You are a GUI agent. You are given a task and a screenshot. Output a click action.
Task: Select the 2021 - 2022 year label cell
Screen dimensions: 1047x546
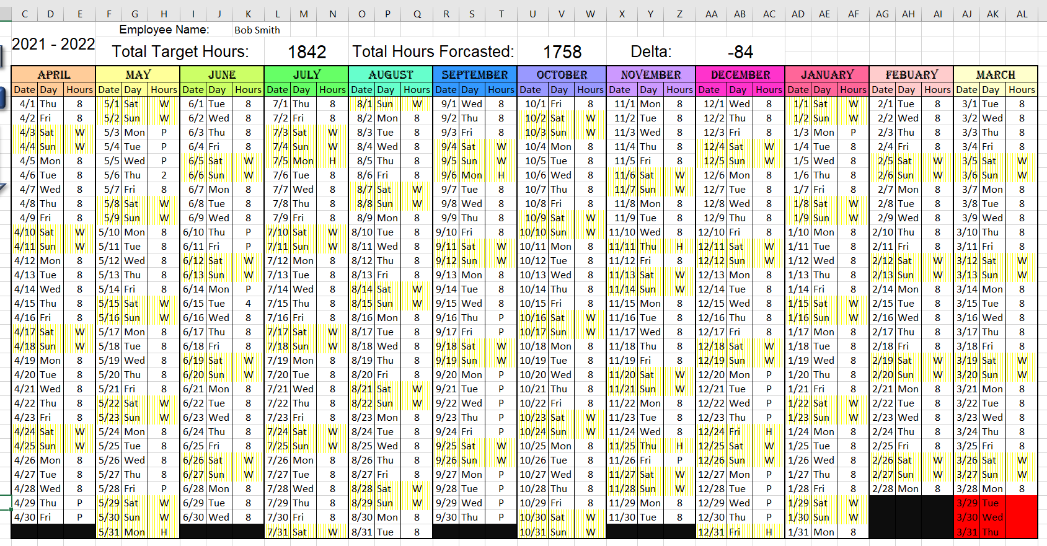point(53,45)
